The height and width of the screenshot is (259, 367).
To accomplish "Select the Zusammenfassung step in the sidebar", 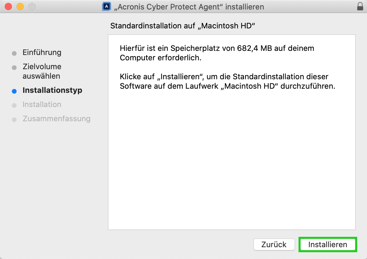I will pyautogui.click(x=56, y=119).
